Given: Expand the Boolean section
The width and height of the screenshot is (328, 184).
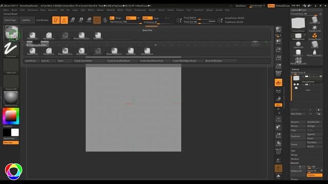Looking at the screenshot, I should pyautogui.click(x=295, y=159).
